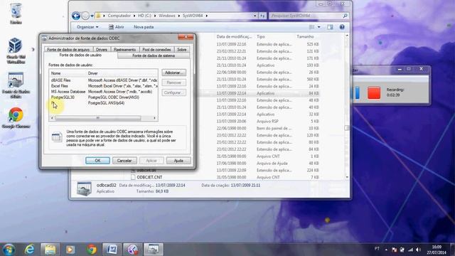Open the Oracle VM VirtualBox desktop icon
The image size is (455, 256).
click(16, 50)
